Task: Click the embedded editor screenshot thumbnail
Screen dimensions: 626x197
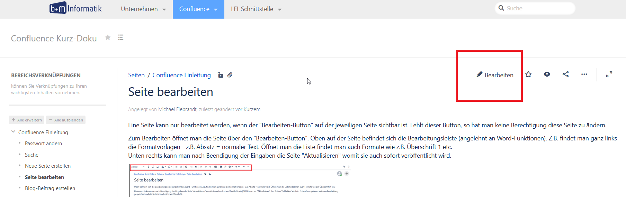Action: 241,180
